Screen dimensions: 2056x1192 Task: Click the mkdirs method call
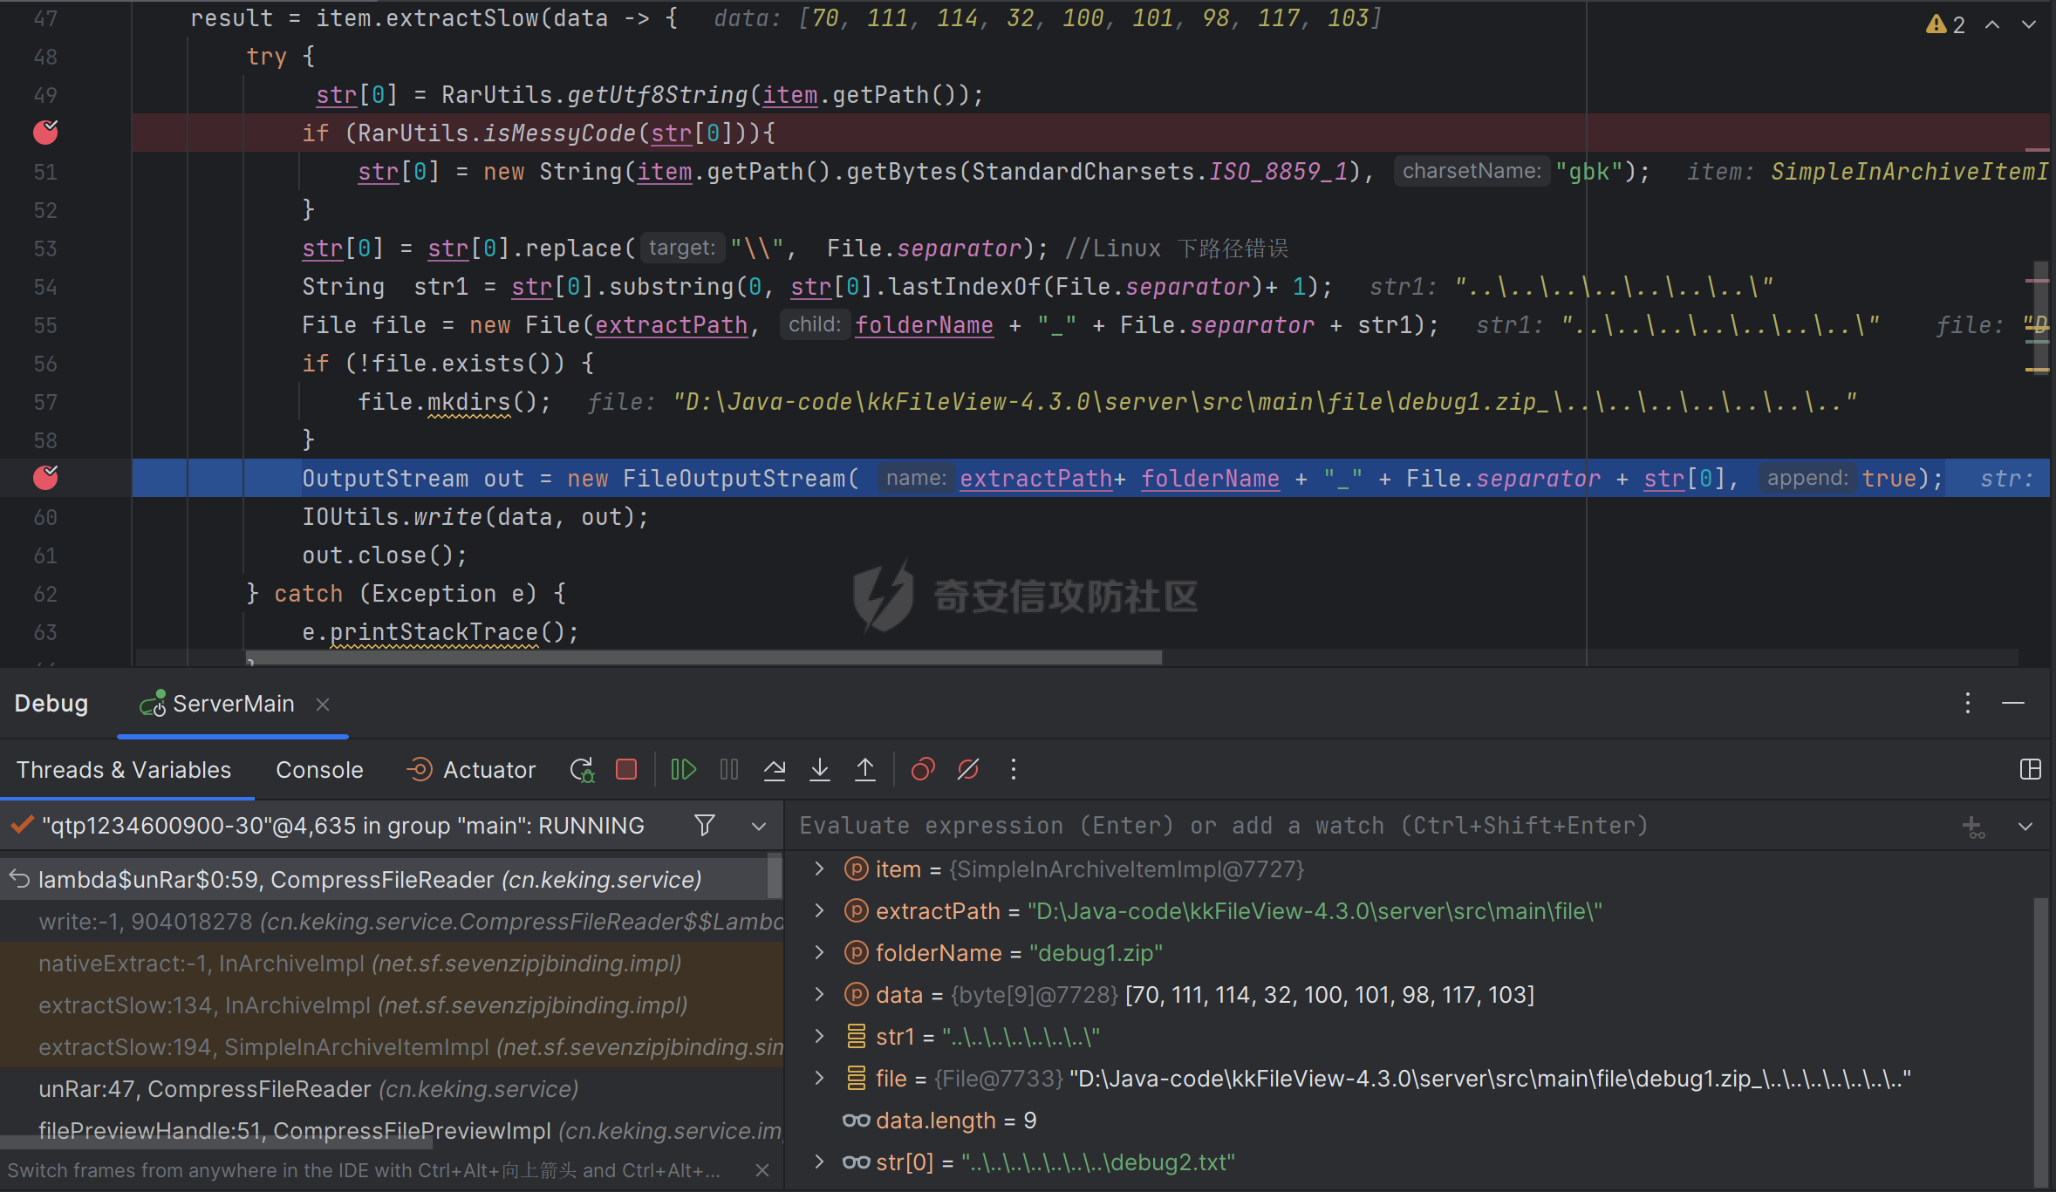(468, 402)
